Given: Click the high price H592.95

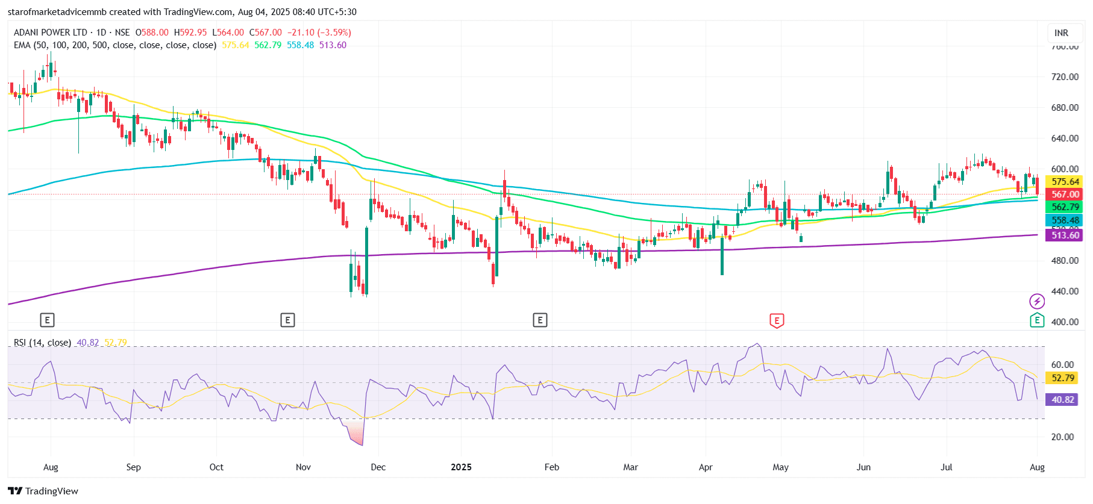Looking at the screenshot, I should pos(190,33).
